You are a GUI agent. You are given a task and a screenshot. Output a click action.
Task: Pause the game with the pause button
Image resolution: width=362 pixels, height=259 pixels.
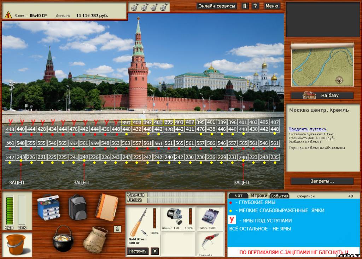coord(245,6)
